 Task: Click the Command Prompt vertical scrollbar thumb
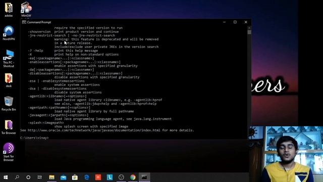(x=249, y=32)
